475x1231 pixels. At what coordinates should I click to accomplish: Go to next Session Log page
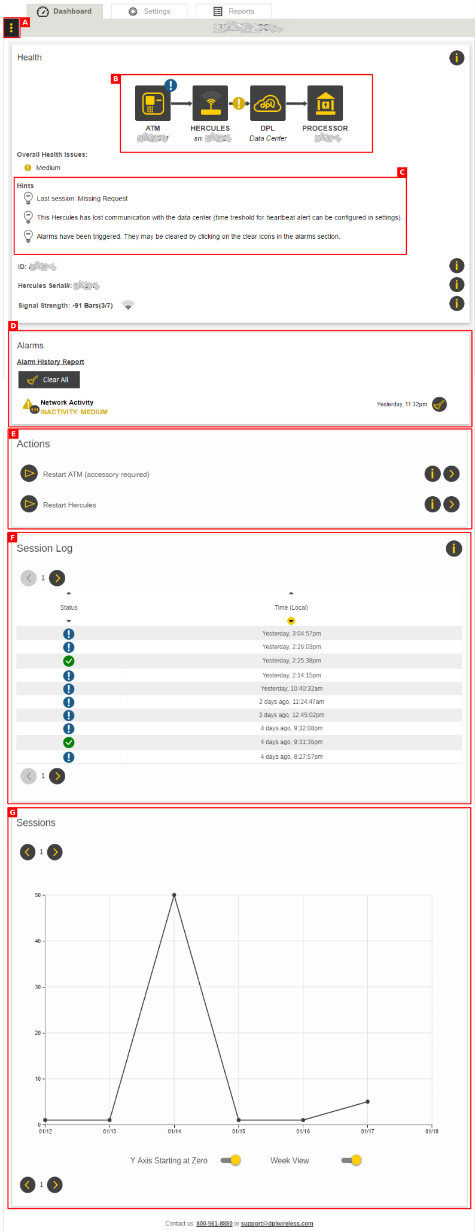point(57,578)
